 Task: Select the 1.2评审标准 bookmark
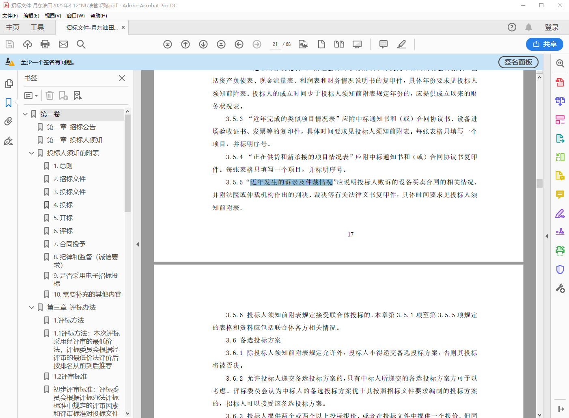(71, 377)
